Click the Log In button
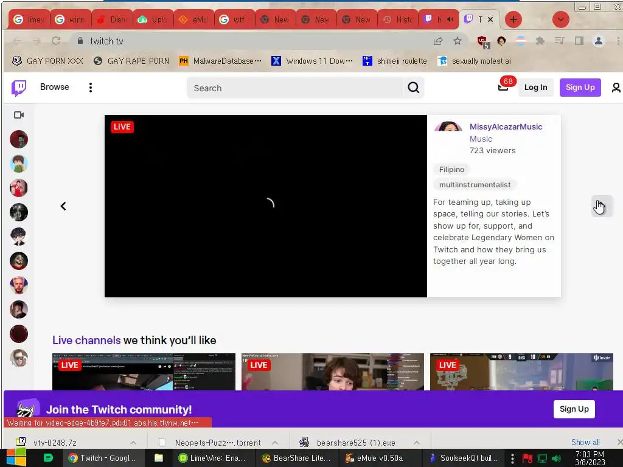Image resolution: width=623 pixels, height=467 pixels. 535,88
